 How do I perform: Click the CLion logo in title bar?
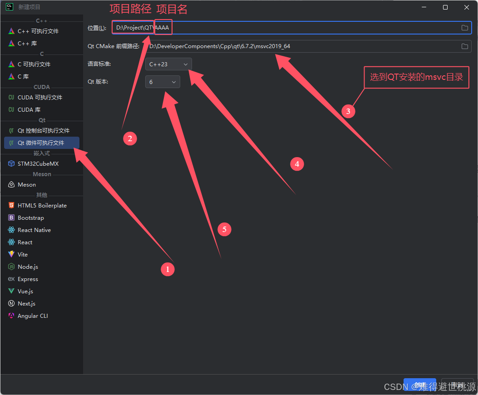click(x=10, y=7)
